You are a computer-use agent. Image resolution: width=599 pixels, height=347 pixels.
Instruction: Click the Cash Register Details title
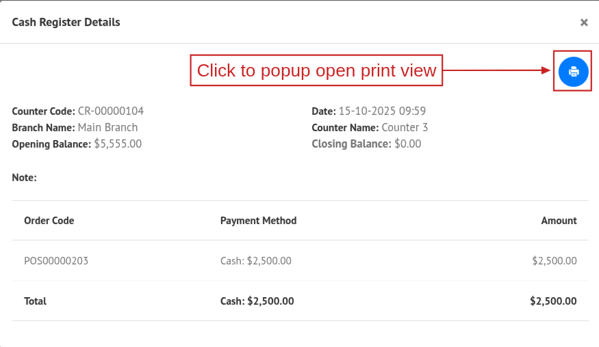66,23
